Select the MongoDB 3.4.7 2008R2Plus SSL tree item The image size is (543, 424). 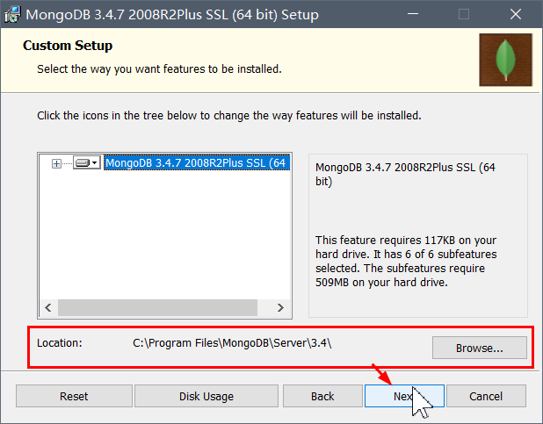(197, 162)
